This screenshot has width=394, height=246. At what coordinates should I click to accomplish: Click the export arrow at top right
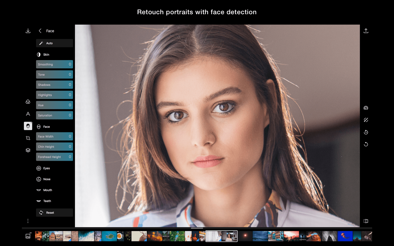pos(366,31)
